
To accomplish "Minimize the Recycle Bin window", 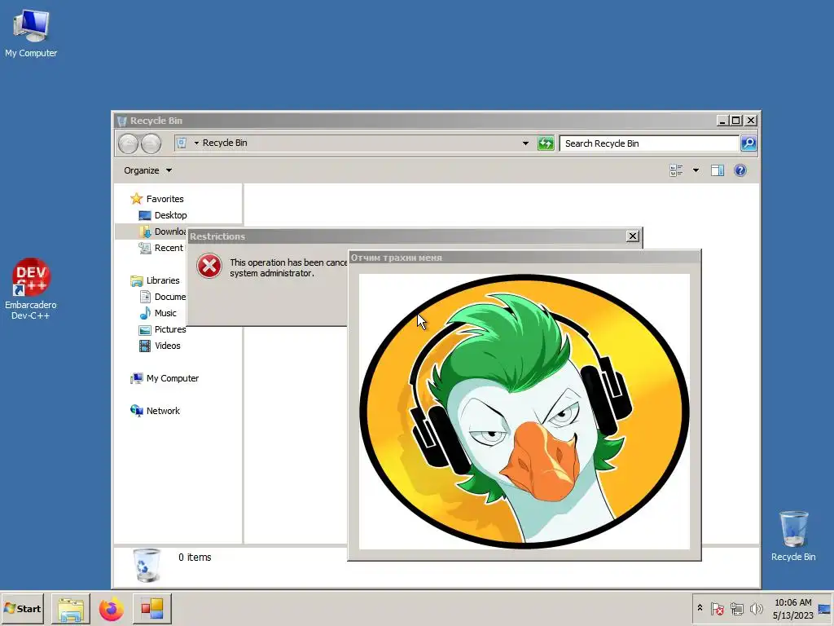I will (722, 121).
